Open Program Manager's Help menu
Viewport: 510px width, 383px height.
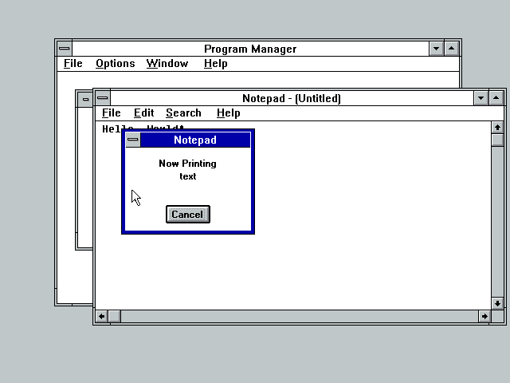point(215,64)
